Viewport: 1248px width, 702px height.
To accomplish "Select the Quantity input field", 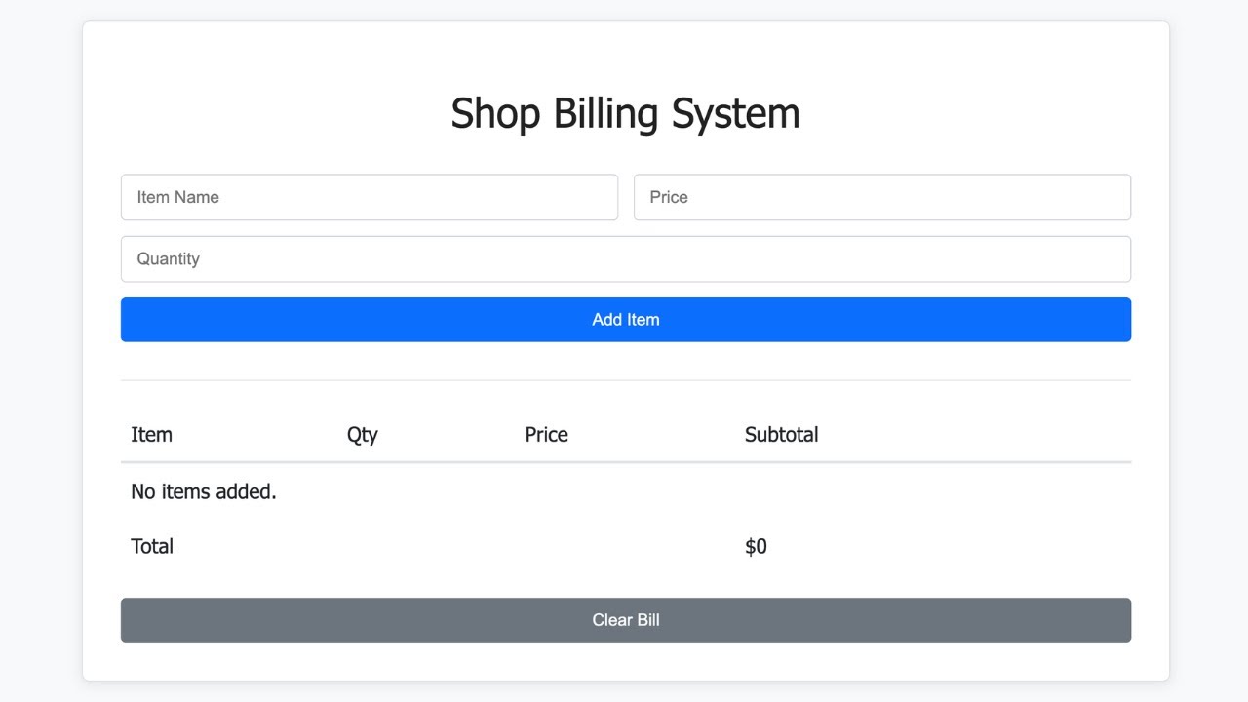I will click(625, 259).
